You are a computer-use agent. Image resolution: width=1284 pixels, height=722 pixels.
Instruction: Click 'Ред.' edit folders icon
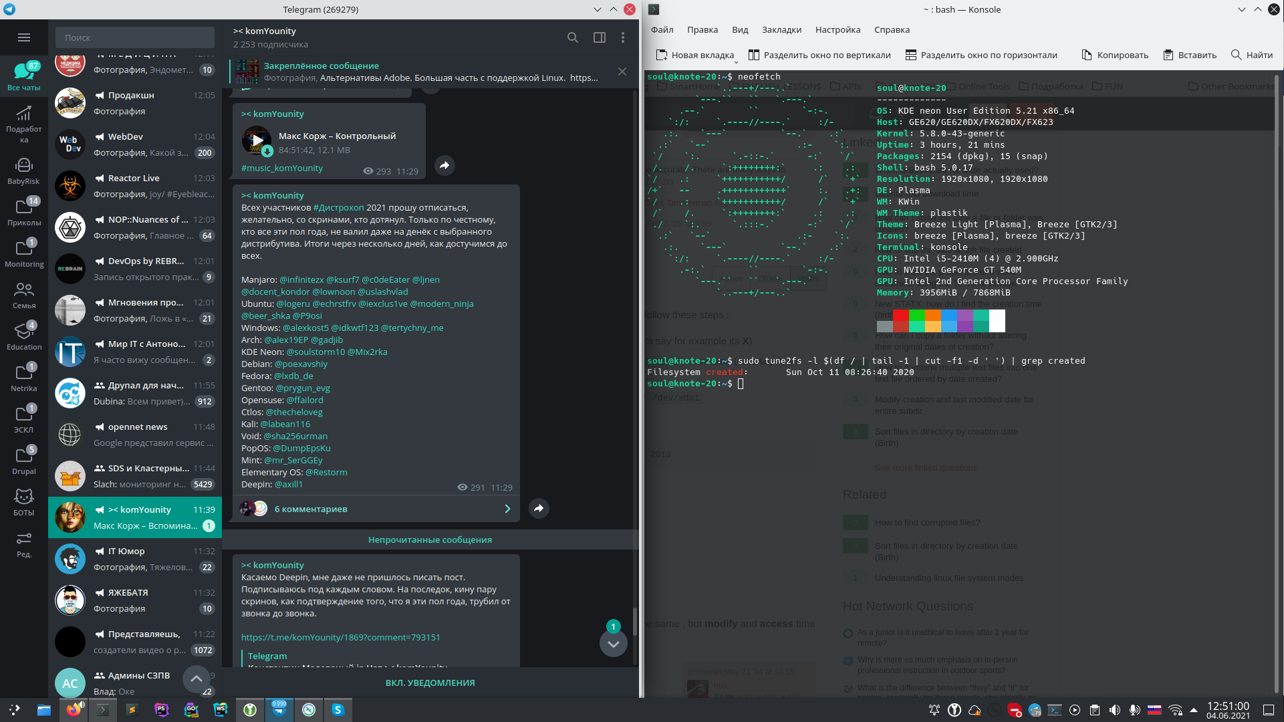click(x=24, y=544)
